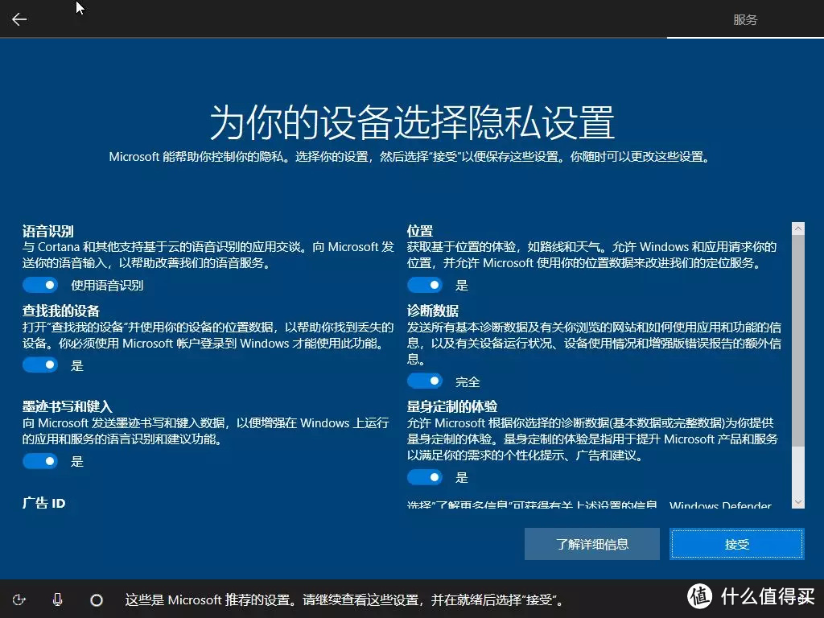Toggle the 墨迹书写和键入 switch

40,461
